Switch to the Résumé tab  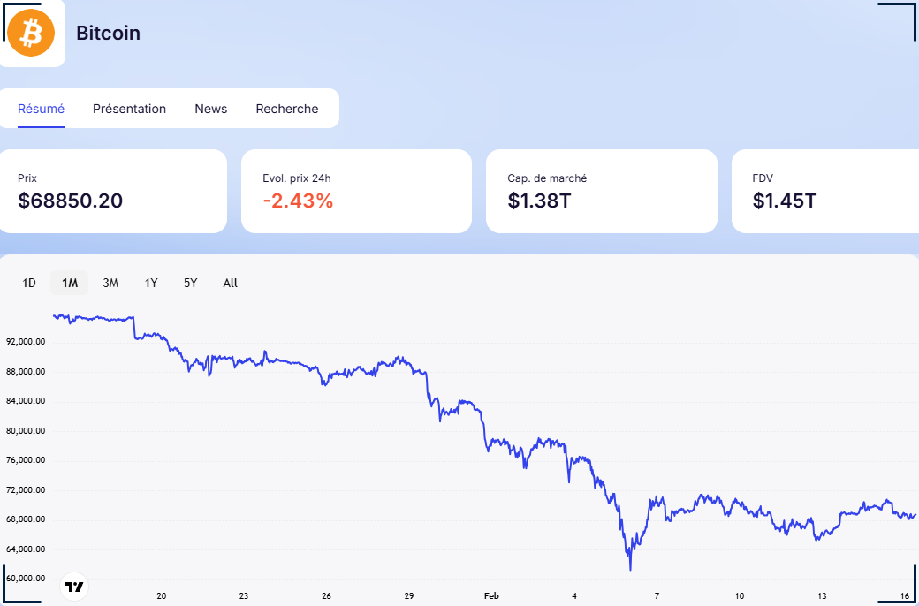[41, 109]
